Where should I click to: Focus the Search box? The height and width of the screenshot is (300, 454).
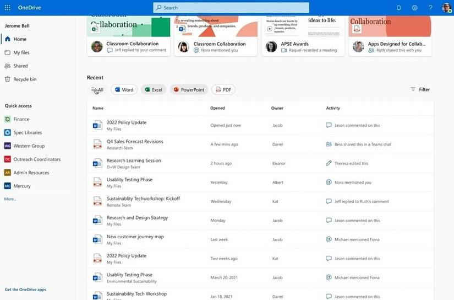click(x=231, y=8)
